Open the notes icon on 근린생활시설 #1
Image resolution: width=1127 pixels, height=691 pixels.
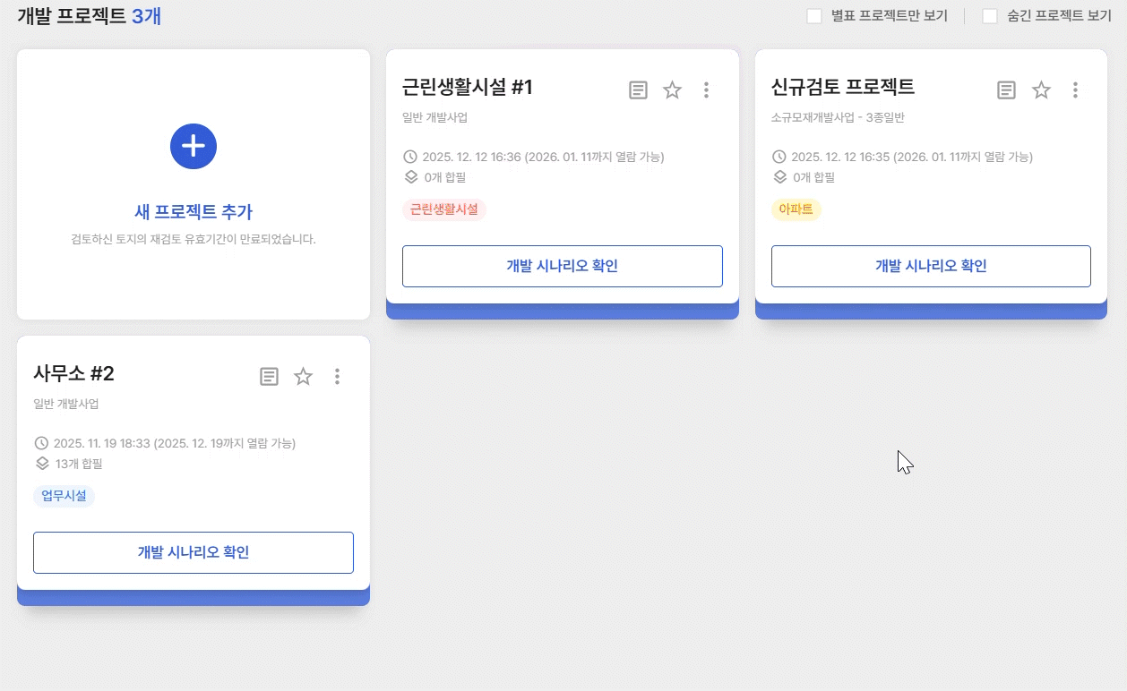(x=638, y=90)
